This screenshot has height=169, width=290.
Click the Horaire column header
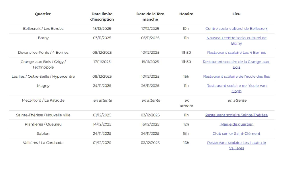(x=186, y=14)
